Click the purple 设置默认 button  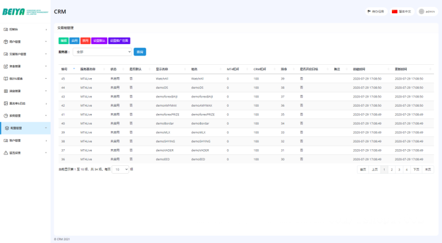click(x=99, y=41)
